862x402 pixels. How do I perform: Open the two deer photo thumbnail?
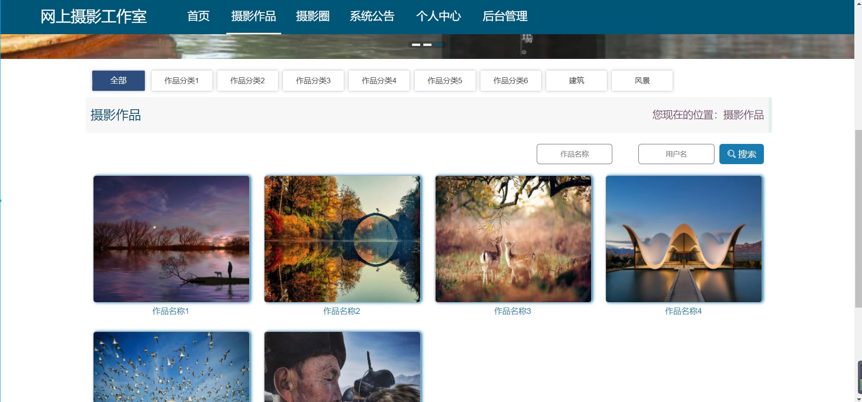[x=513, y=239]
